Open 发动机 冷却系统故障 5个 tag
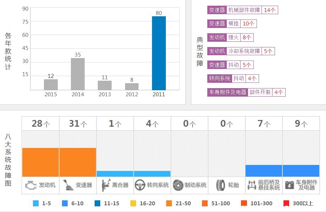The width and height of the screenshot is (326, 212). tap(241, 51)
